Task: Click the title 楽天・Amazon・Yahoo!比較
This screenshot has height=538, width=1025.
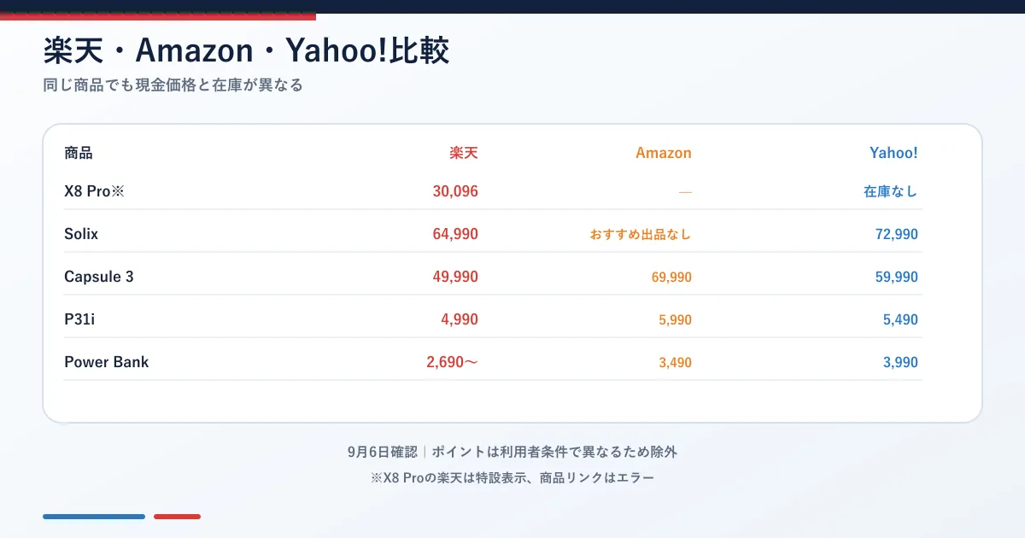Action: coord(246,51)
